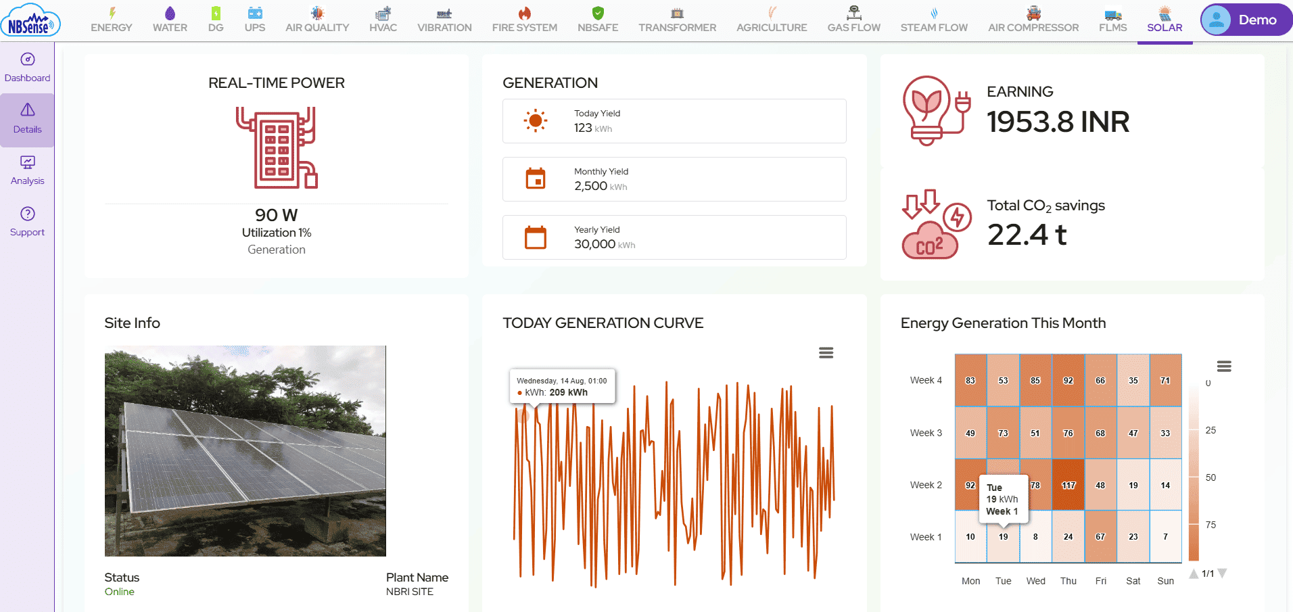Click the Monthly Yield 2,500 kWh card
1293x612 pixels.
(674, 179)
